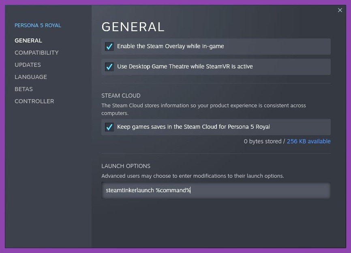Go to the Language section
Screen dimensions: 351x253
[x=31, y=77]
